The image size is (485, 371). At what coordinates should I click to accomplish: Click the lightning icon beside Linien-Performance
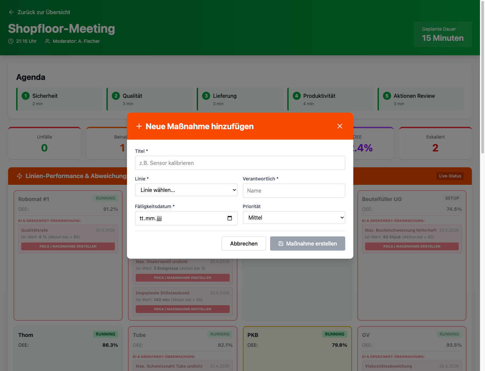(x=19, y=176)
